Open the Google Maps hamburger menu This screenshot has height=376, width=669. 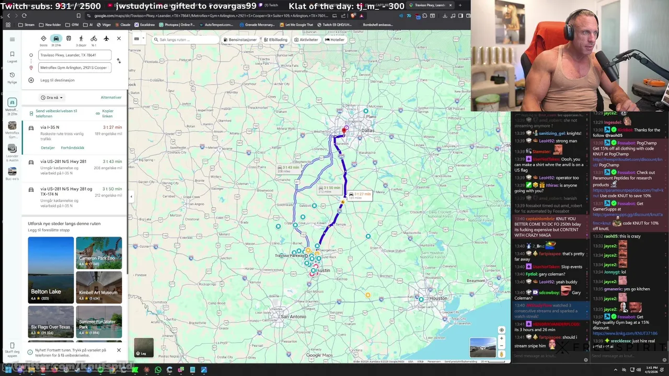pos(12,39)
